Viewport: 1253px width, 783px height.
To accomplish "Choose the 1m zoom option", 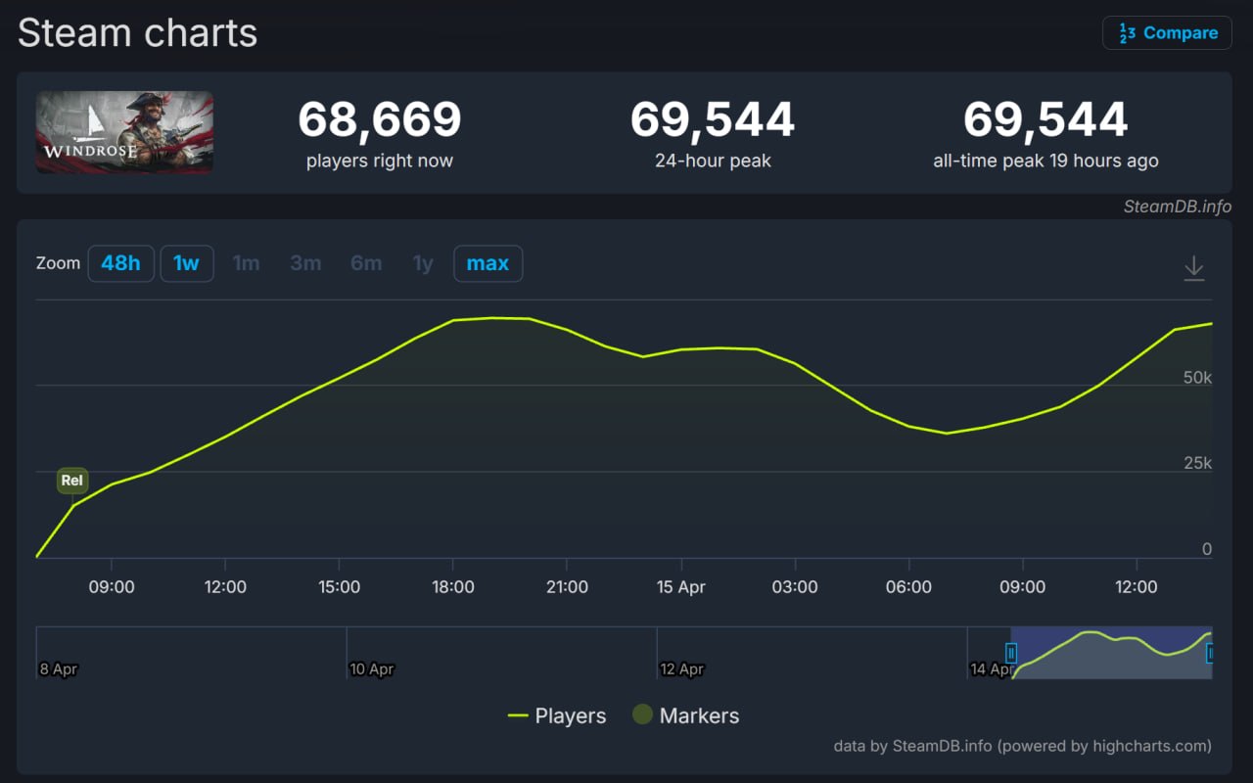I will pos(246,264).
